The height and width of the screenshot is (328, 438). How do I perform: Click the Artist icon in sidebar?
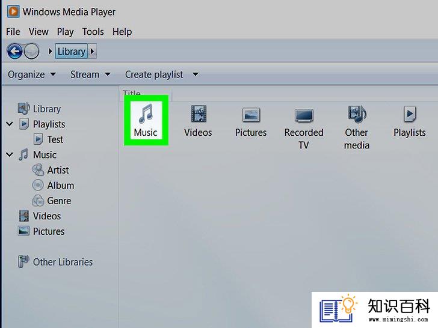click(38, 170)
